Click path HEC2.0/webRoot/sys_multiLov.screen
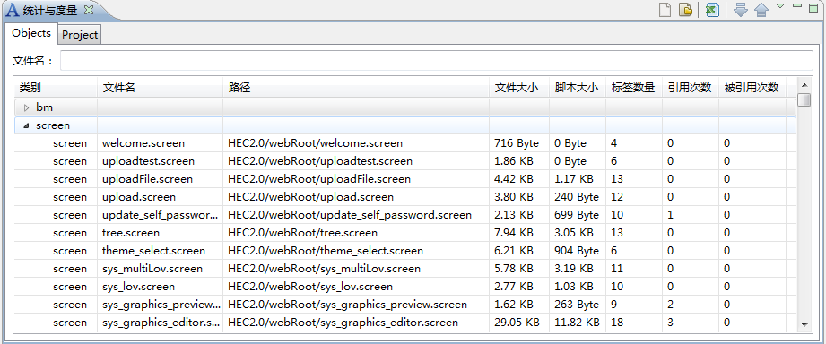The height and width of the screenshot is (344, 826). [x=324, y=268]
